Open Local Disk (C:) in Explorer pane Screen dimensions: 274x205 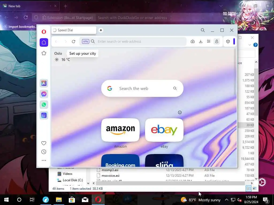[x=73, y=180]
